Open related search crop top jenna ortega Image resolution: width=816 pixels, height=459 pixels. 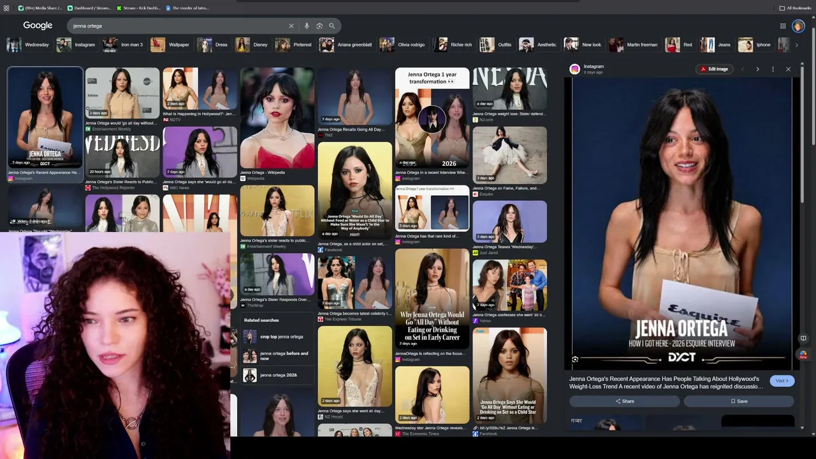click(x=278, y=337)
